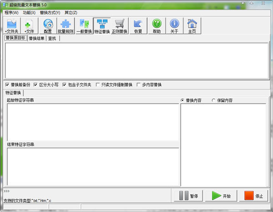This screenshot has width=273, height=212.
Task: Open the 程序(P) menu
Action: point(11,12)
